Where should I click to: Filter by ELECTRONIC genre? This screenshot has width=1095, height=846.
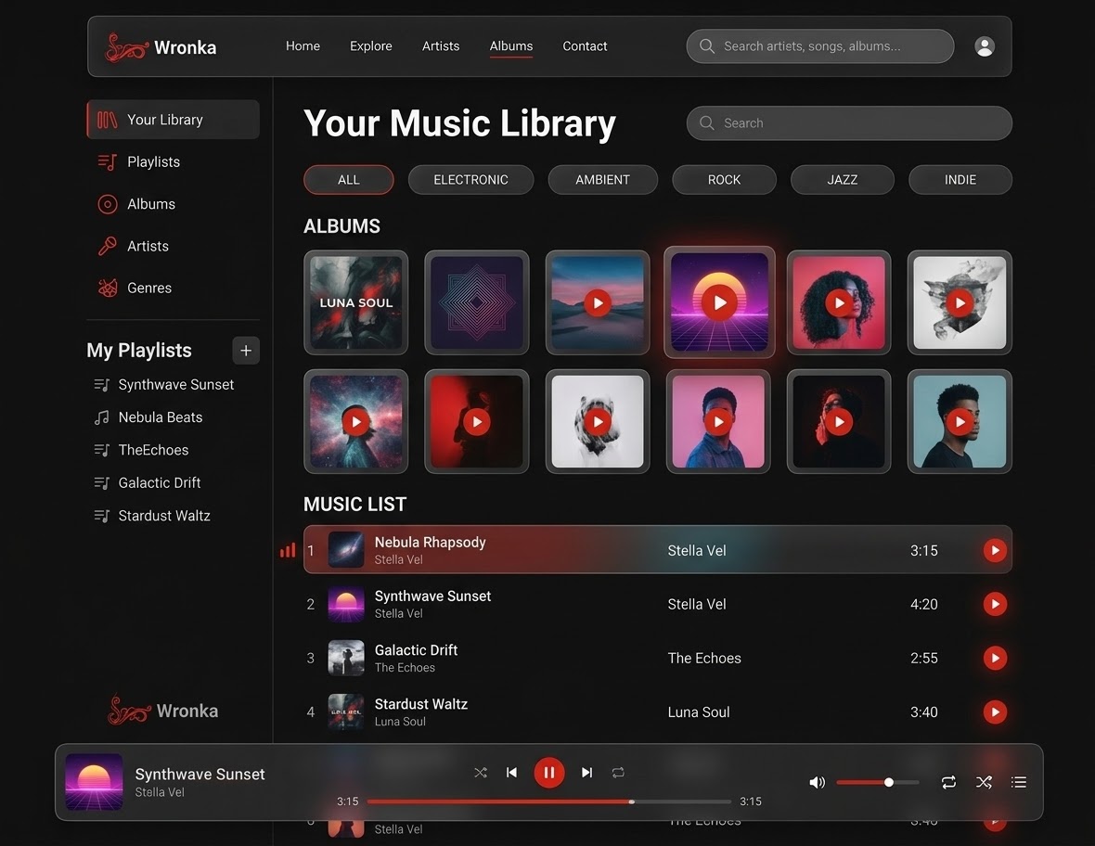click(x=470, y=179)
